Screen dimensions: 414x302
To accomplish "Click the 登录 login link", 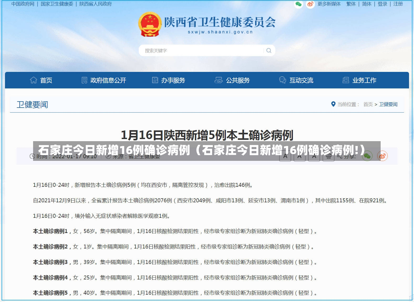I will pyautogui.click(x=382, y=4).
